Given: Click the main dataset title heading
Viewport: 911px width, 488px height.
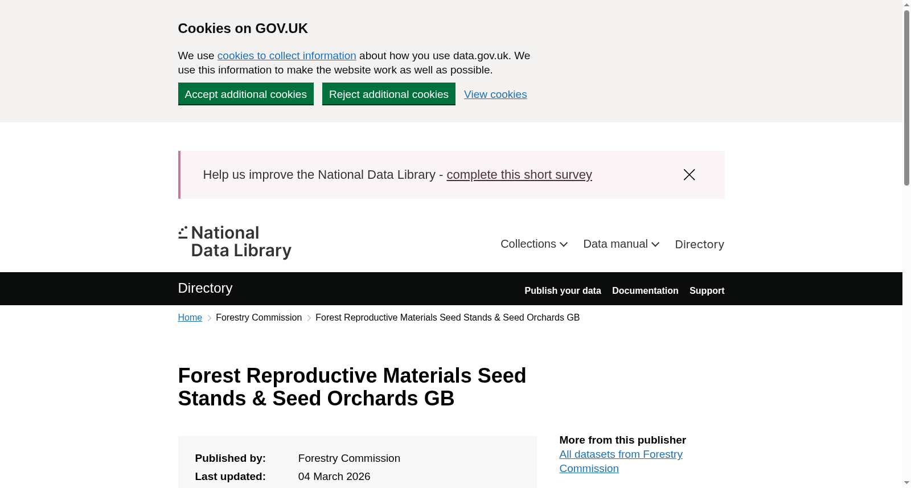Looking at the screenshot, I should click(352, 387).
